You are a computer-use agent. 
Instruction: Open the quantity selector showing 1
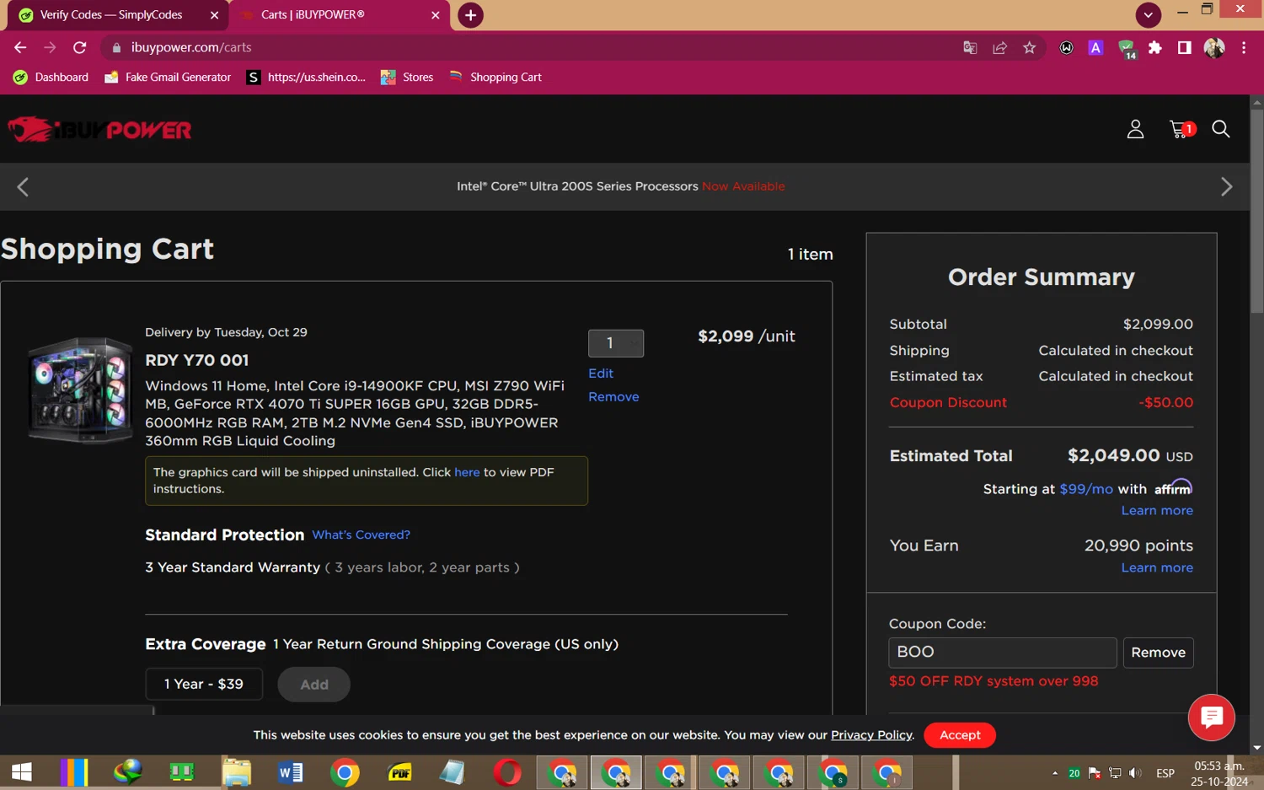coord(616,343)
